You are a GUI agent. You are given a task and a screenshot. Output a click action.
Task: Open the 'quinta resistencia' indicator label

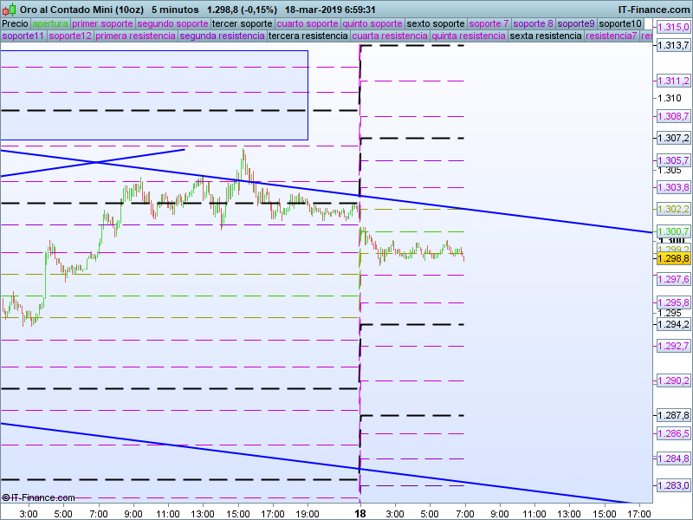(468, 36)
